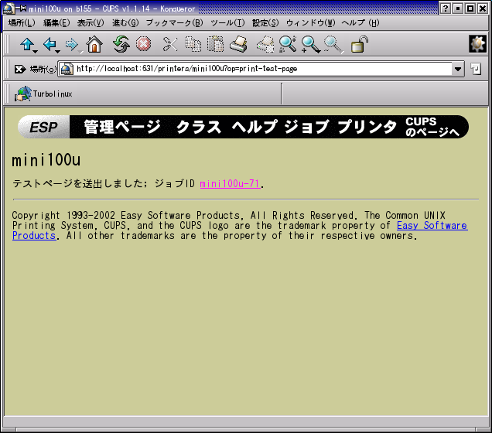Open the 設定(S) menu
The height and width of the screenshot is (433, 492).
(x=265, y=23)
